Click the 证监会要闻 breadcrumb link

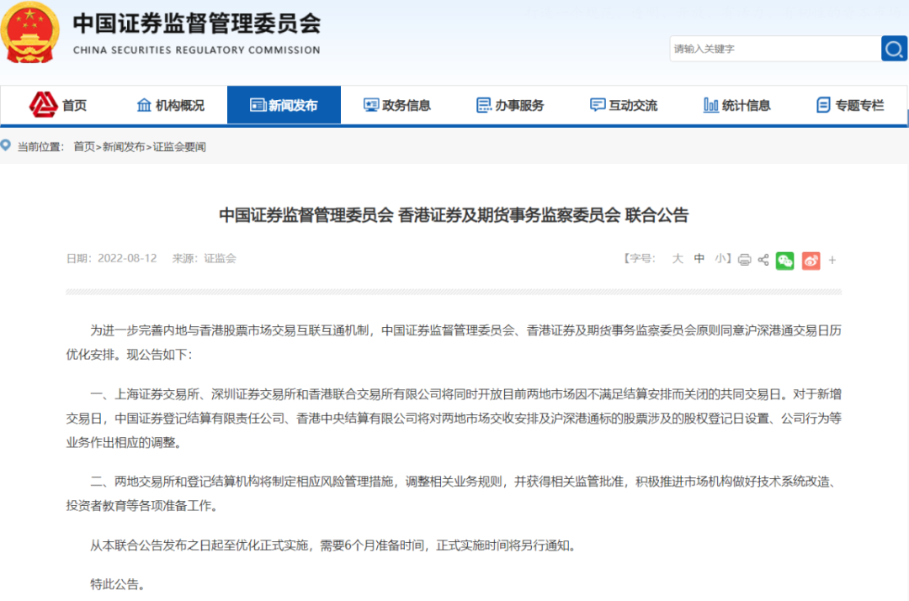179,146
